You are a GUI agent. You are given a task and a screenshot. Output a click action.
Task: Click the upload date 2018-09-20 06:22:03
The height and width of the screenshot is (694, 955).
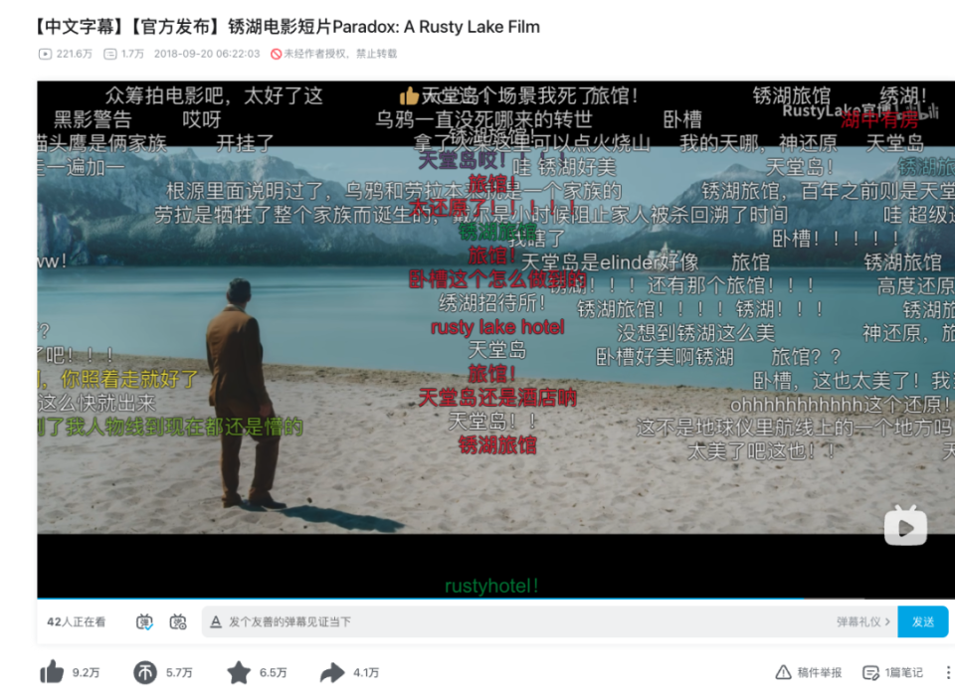tap(207, 54)
